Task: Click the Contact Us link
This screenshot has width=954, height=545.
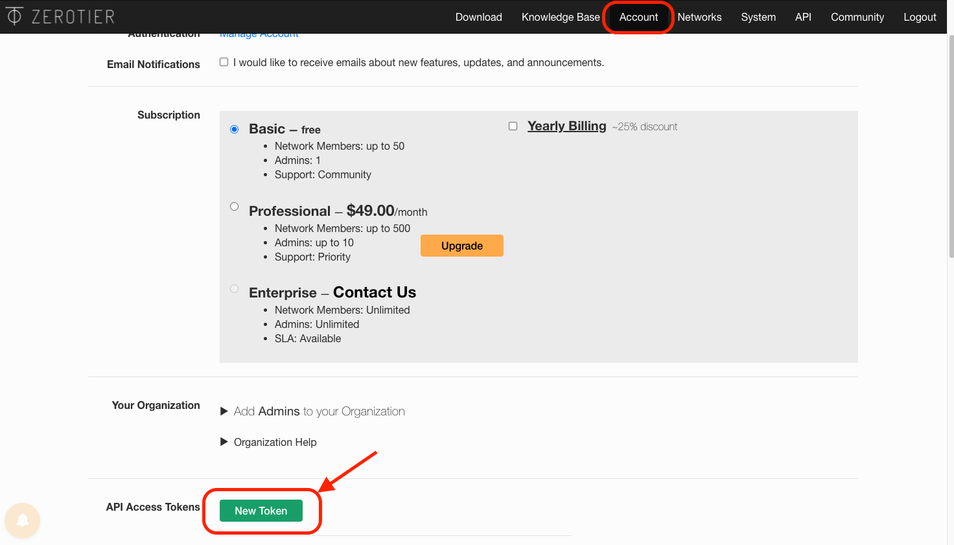Action: pos(375,292)
